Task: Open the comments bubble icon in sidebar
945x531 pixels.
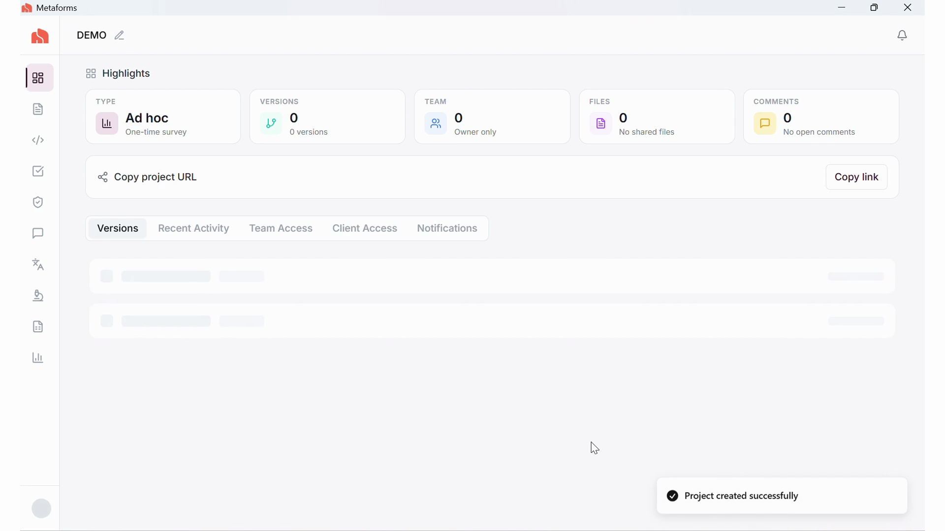Action: [38, 233]
